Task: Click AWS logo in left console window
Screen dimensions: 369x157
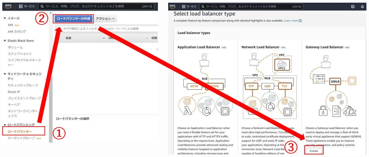Action: point(8,6)
